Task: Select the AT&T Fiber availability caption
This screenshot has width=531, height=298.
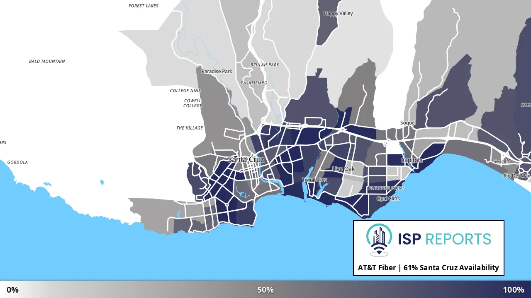Action: pyautogui.click(x=429, y=268)
